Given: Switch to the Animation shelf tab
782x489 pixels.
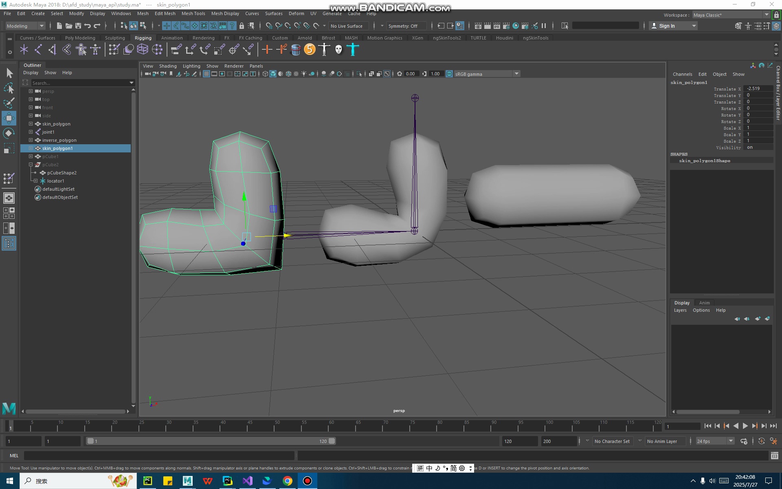Looking at the screenshot, I should click(172, 37).
